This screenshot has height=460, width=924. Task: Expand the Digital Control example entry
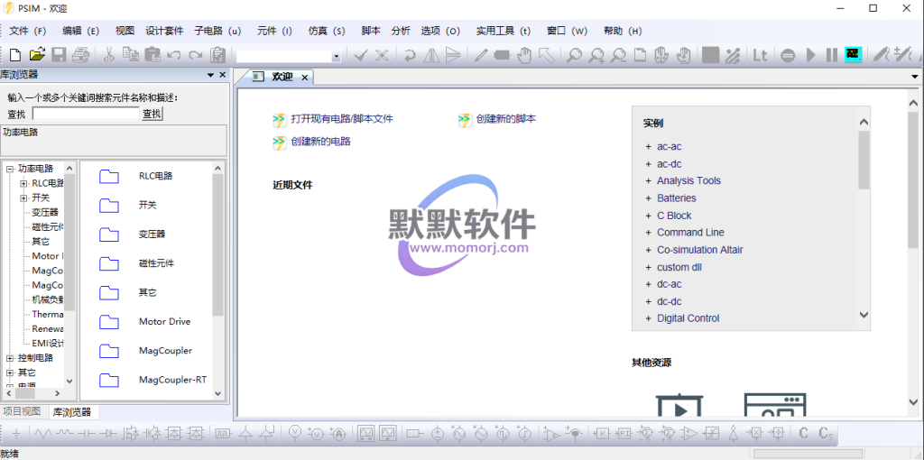(648, 318)
